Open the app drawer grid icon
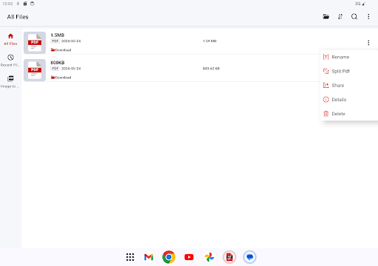The image size is (378, 266). [x=130, y=257]
